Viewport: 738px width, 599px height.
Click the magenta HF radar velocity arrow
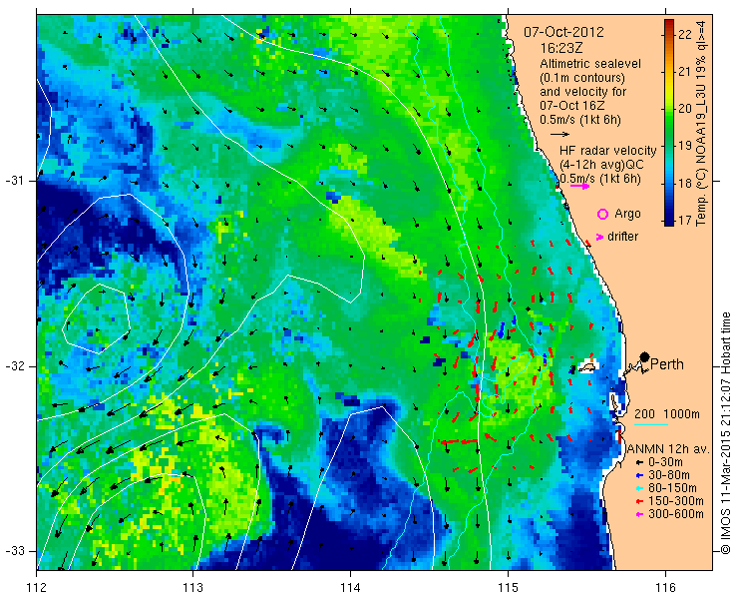pyautogui.click(x=579, y=186)
